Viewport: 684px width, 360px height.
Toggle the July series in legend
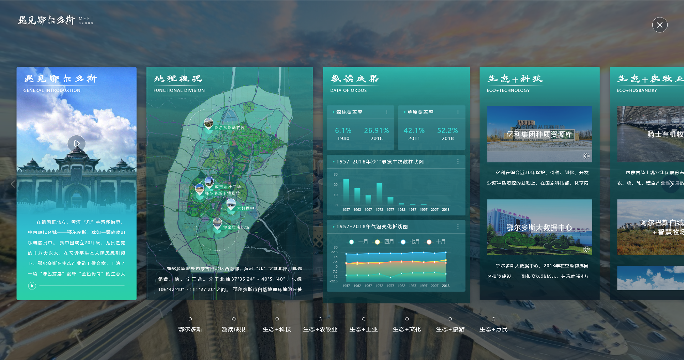pyautogui.click(x=410, y=241)
